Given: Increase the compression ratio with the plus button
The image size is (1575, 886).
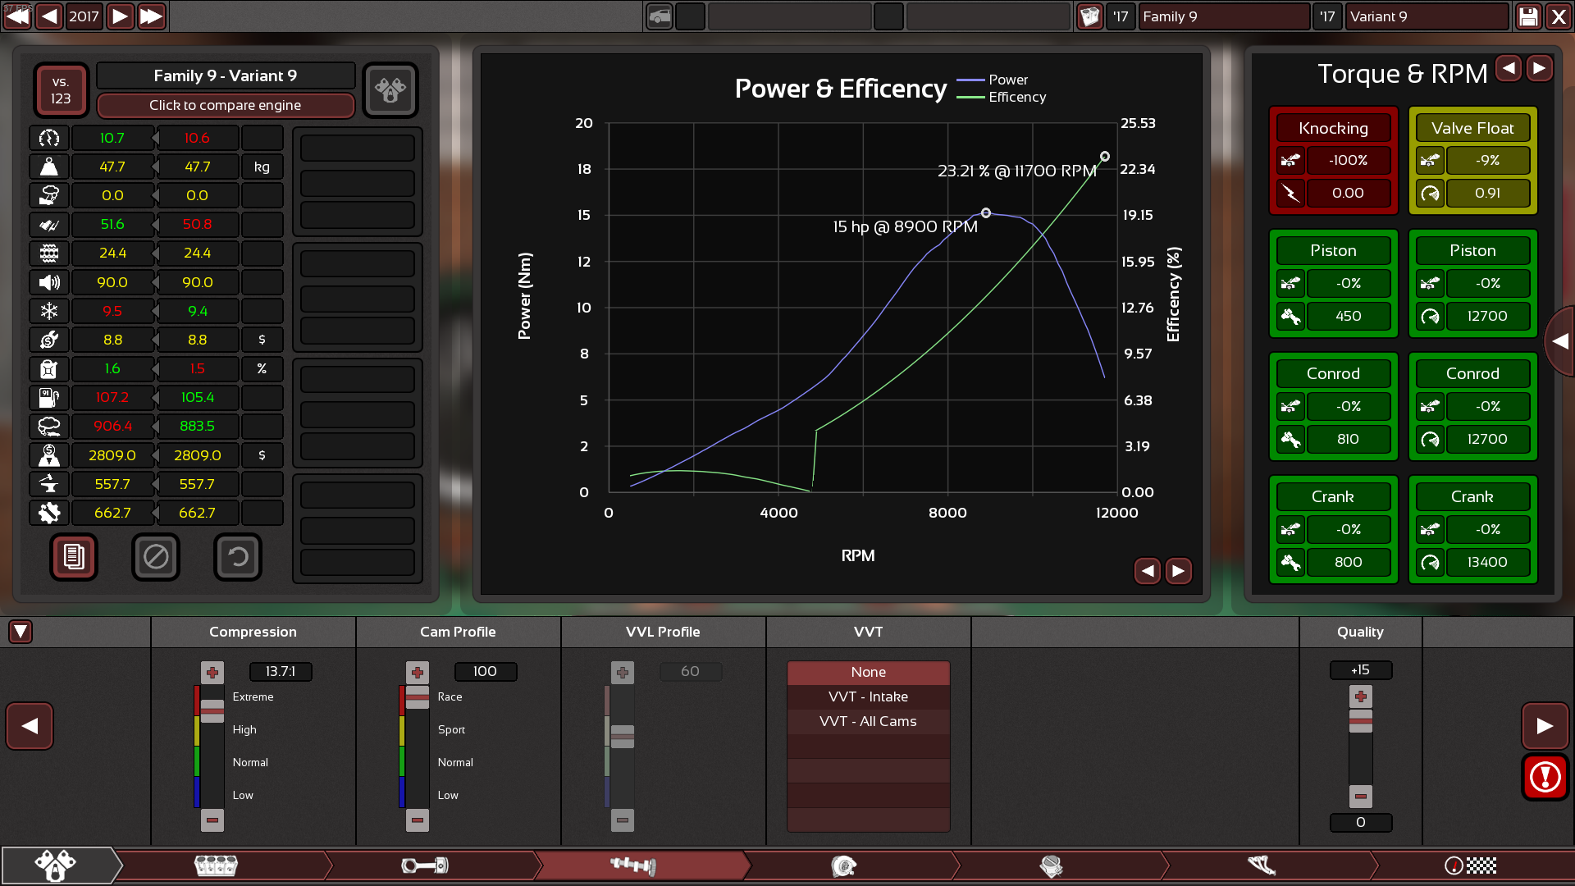Looking at the screenshot, I should tap(212, 673).
